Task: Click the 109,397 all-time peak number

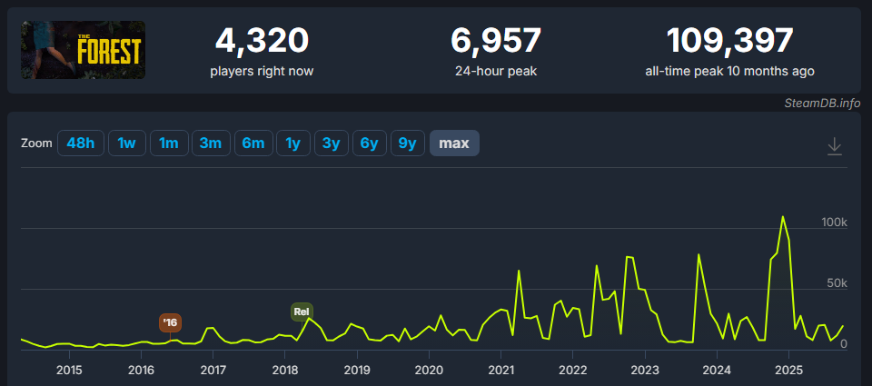Action: (729, 40)
